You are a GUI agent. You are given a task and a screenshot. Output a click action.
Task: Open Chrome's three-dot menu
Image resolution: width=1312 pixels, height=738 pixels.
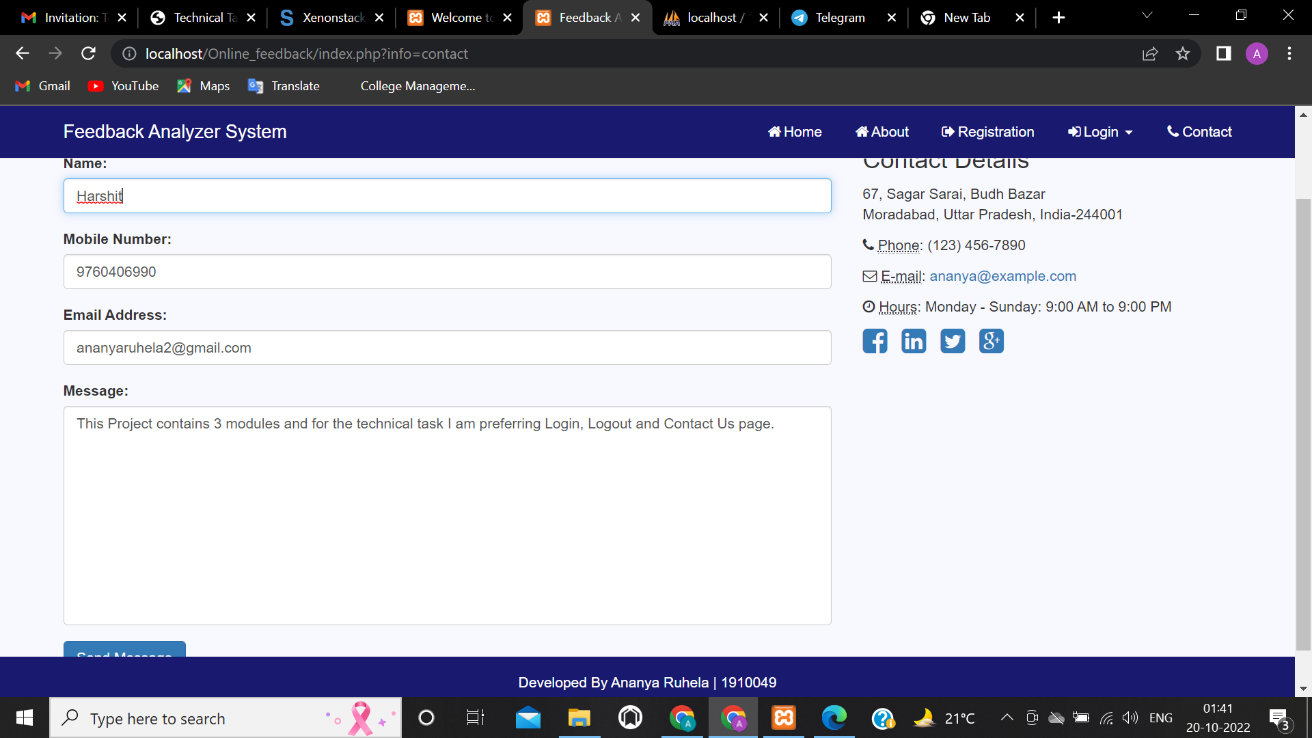coord(1290,53)
